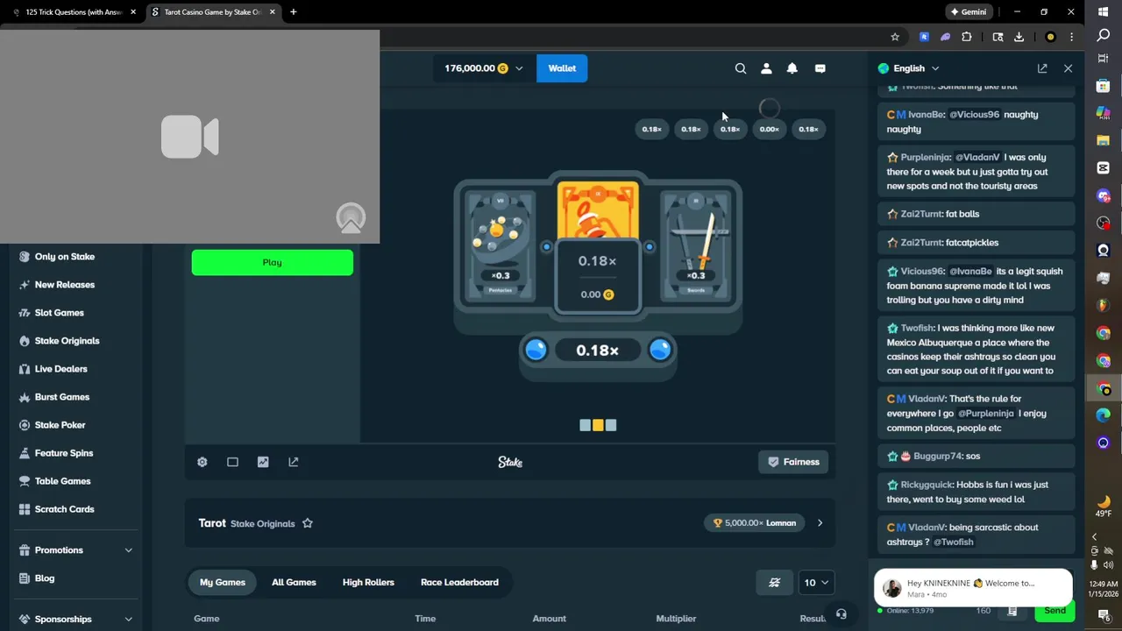Screen dimensions: 1122x631
Task: Open the site search magnifier icon
Action: [x=741, y=68]
